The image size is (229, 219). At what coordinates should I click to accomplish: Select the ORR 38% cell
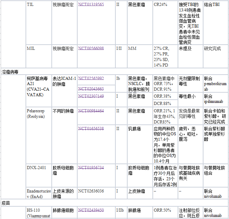tap(165, 96)
